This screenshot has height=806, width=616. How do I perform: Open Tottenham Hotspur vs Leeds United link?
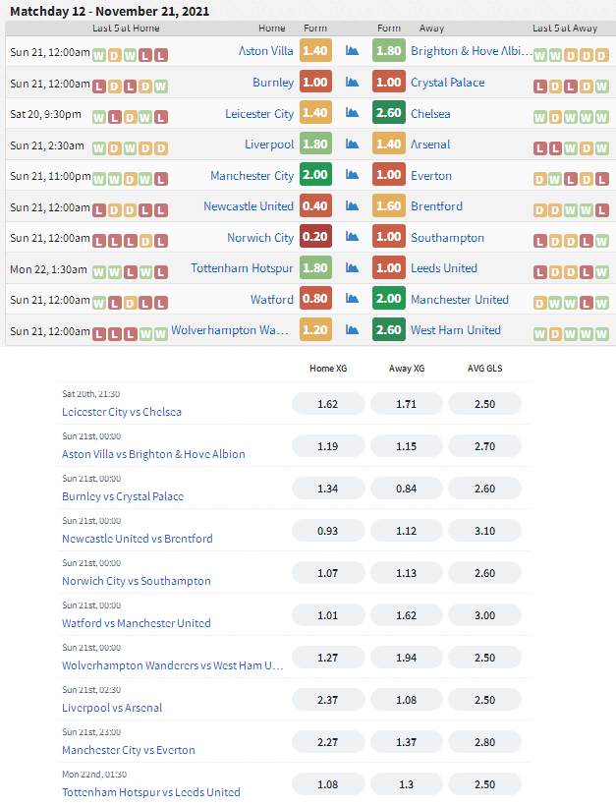pyautogui.click(x=151, y=792)
